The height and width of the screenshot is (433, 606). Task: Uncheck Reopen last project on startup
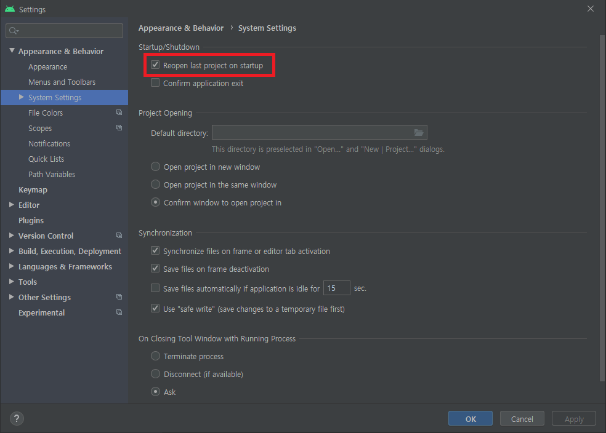pos(155,65)
